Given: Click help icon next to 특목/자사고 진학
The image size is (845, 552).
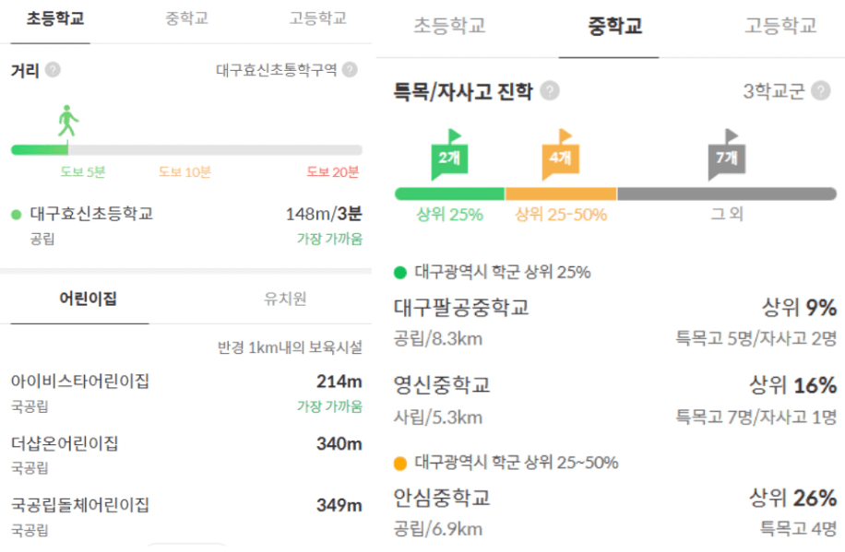Looking at the screenshot, I should (x=550, y=91).
